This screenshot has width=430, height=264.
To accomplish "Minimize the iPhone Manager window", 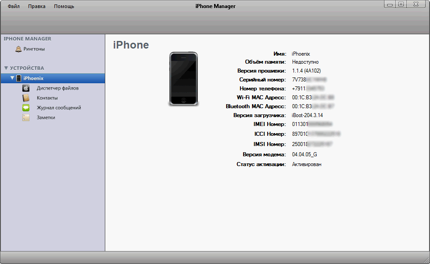I will 390,4.
